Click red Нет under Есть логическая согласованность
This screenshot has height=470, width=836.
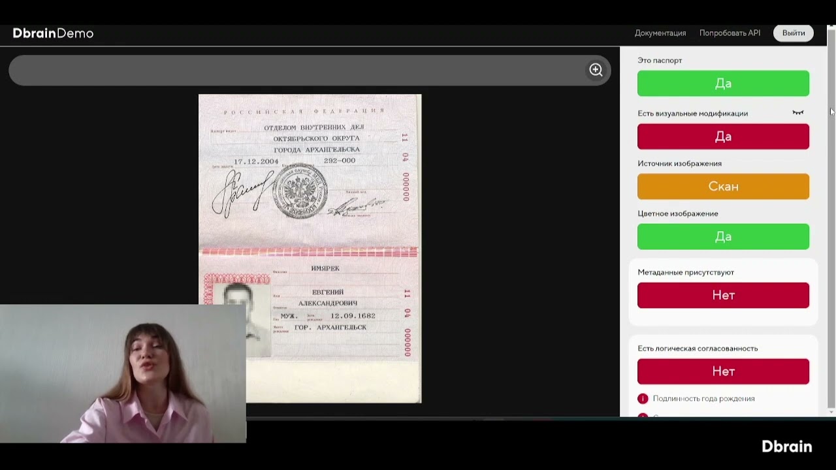pyautogui.click(x=723, y=371)
